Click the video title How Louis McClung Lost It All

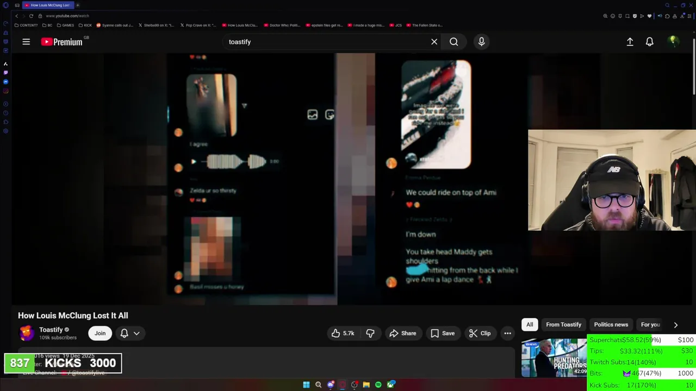(73, 316)
